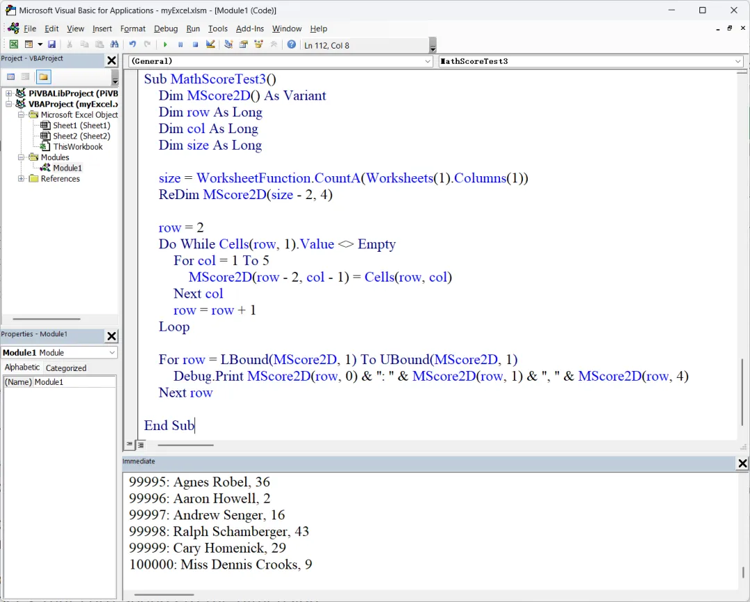Open the Object Browser toolbar icon
This screenshot has width=750, height=602.
coord(258,44)
